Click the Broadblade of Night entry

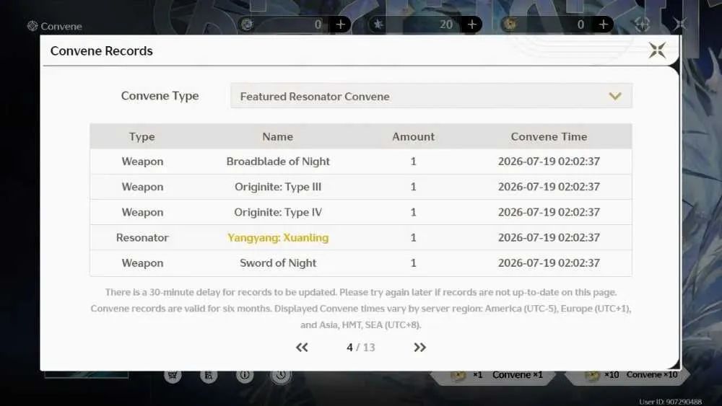tap(278, 162)
